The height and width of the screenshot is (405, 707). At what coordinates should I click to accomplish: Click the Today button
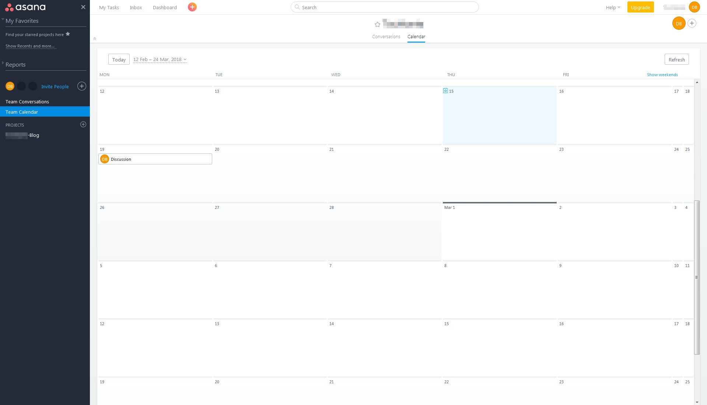119,59
